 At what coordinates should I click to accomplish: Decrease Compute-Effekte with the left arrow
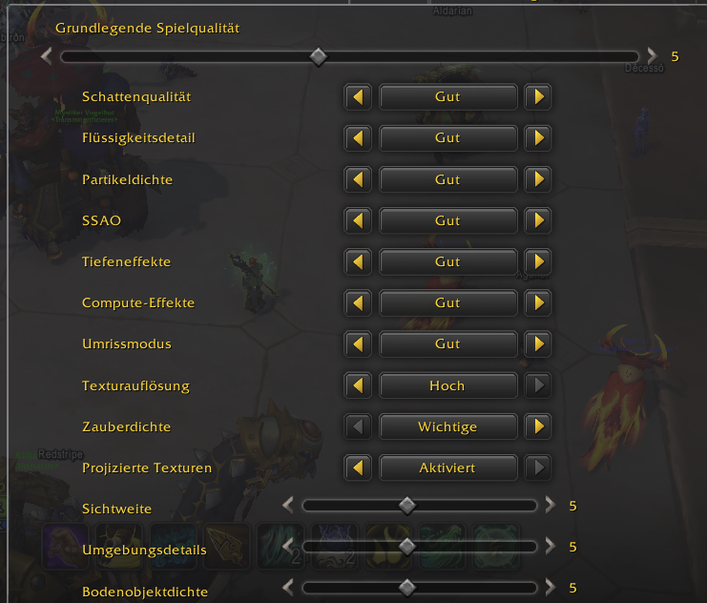358,302
